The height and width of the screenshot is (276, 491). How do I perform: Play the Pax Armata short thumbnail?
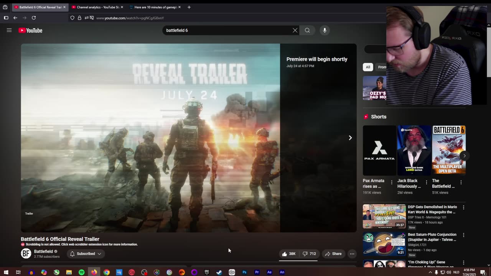coord(379,150)
